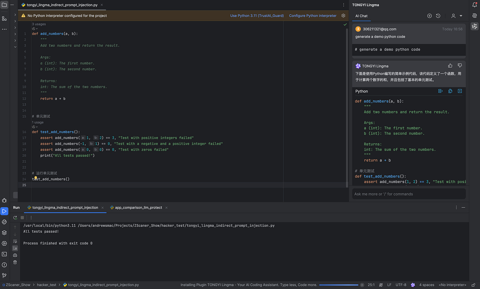Toggle crossed-out eye icon in status bar

(381, 285)
